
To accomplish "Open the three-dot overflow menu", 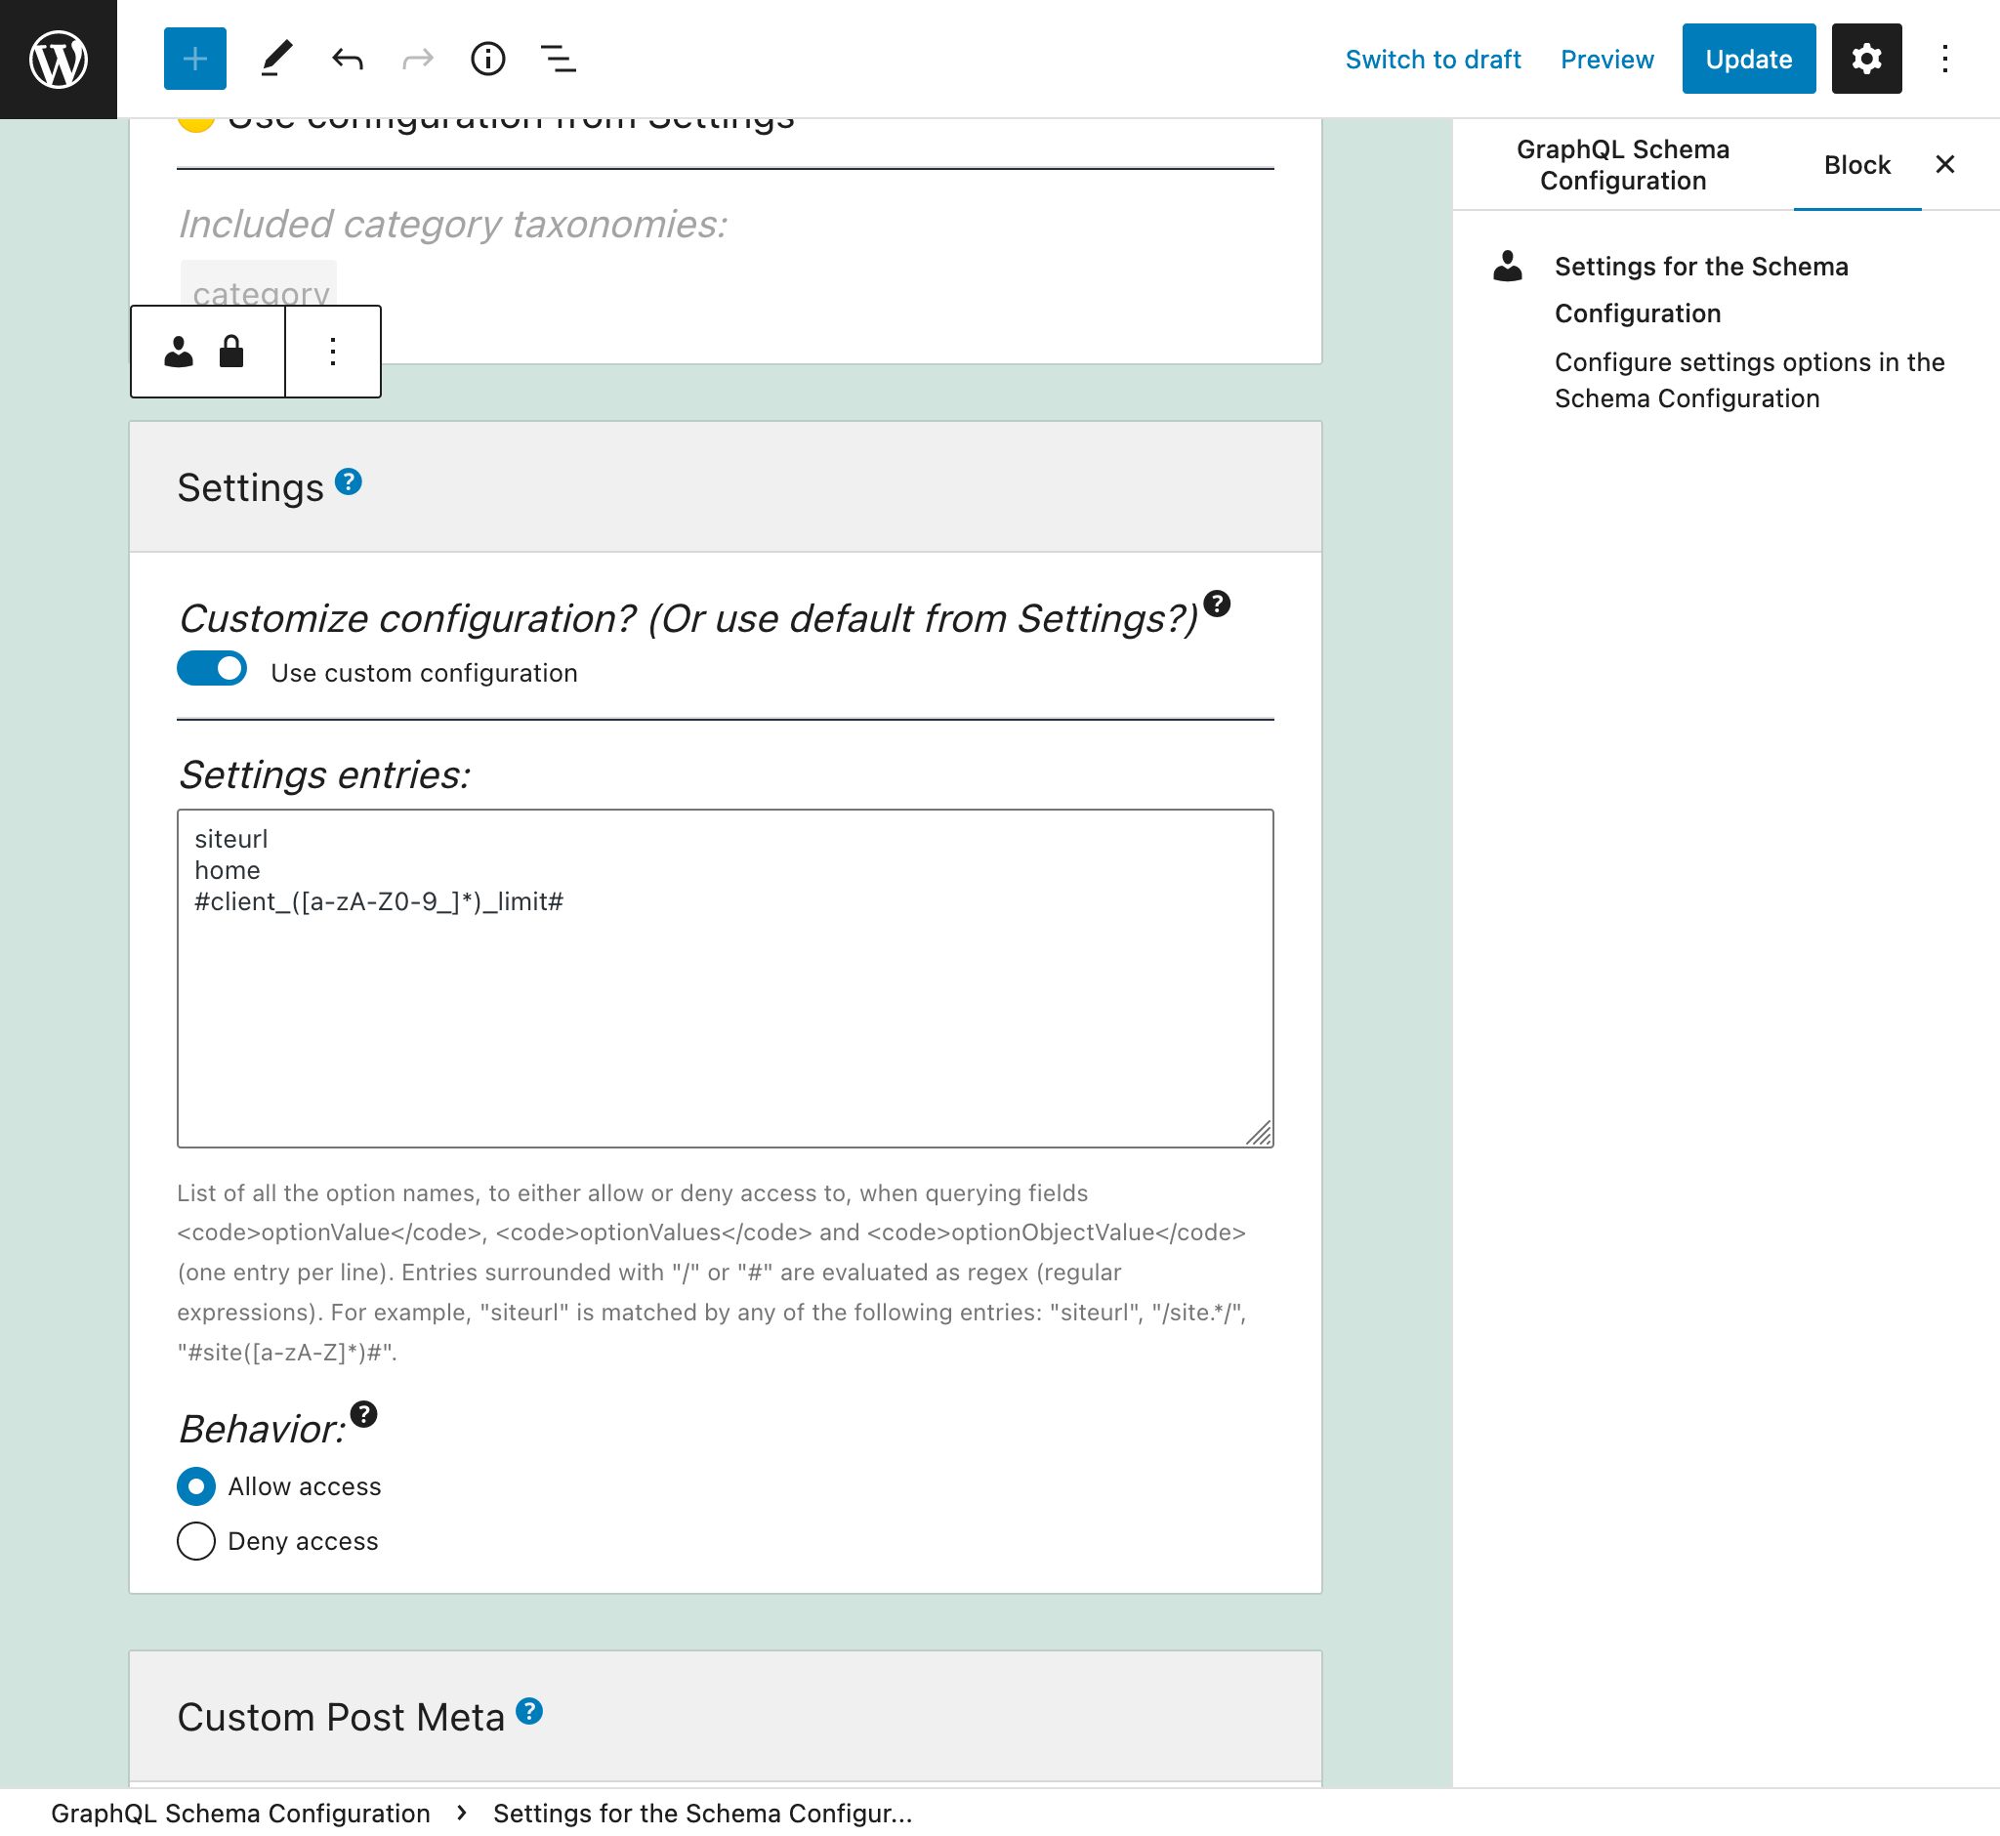I will (331, 349).
